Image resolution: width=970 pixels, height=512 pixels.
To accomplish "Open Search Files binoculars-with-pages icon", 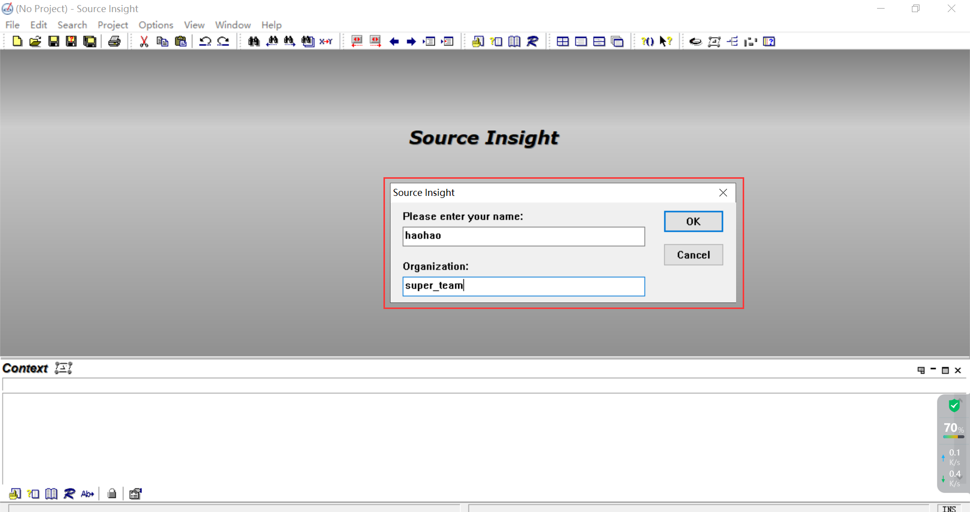I will tap(308, 41).
